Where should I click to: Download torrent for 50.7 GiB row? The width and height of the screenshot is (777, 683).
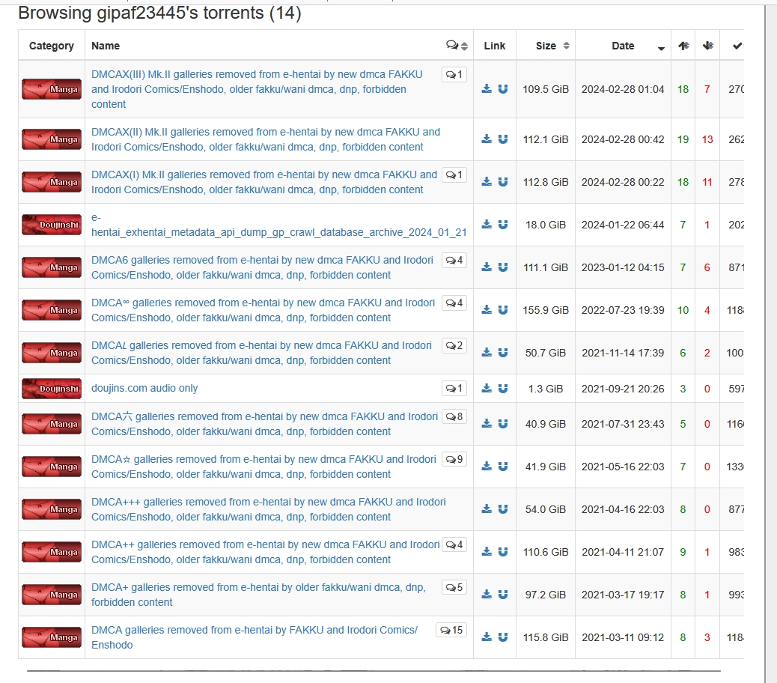487,353
